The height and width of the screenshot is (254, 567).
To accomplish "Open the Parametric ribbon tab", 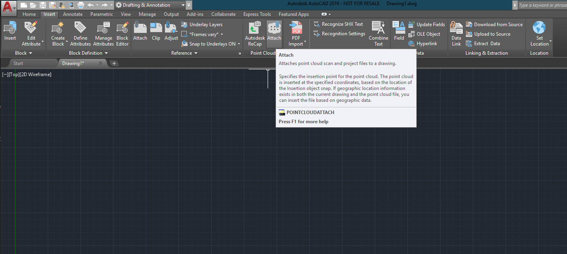I will tap(102, 14).
